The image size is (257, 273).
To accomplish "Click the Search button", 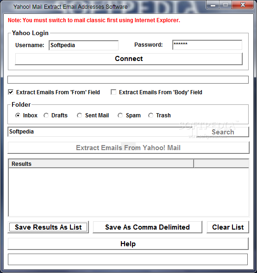I will pyautogui.click(x=223, y=132).
